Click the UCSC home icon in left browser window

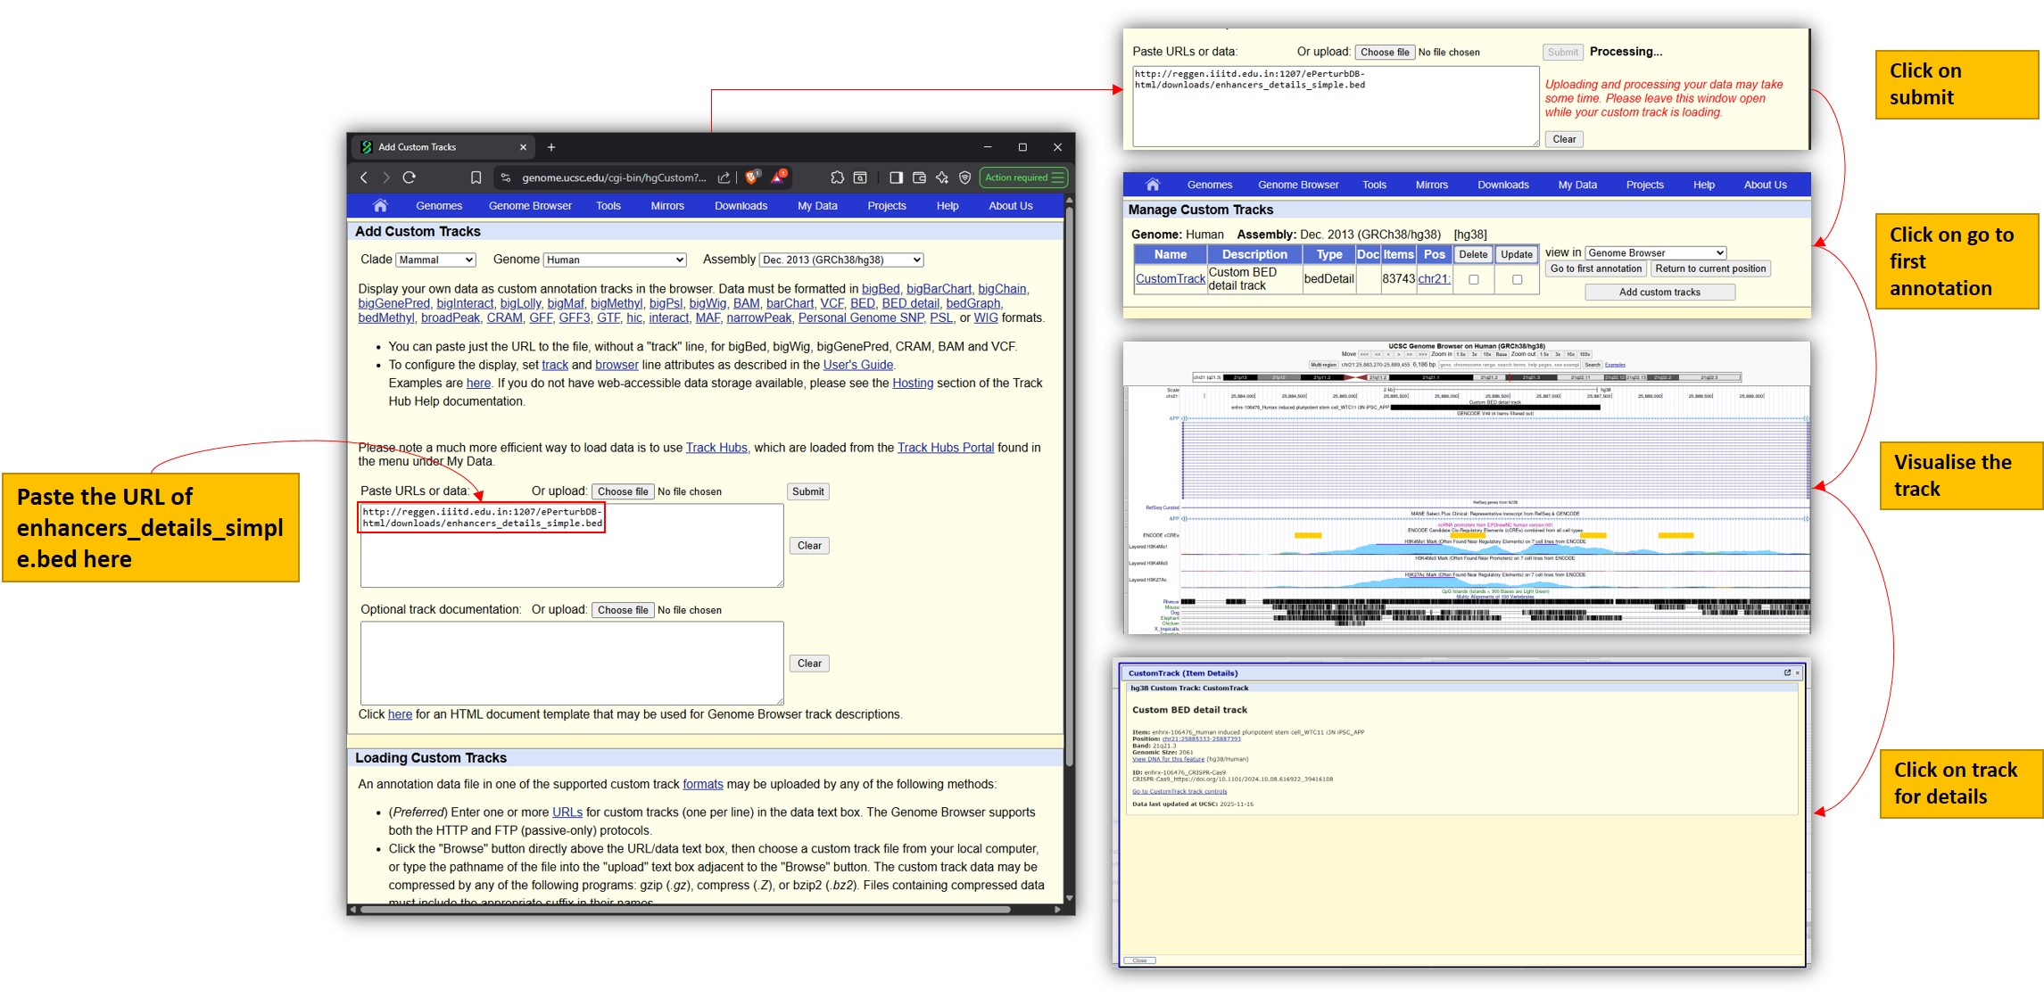[380, 206]
